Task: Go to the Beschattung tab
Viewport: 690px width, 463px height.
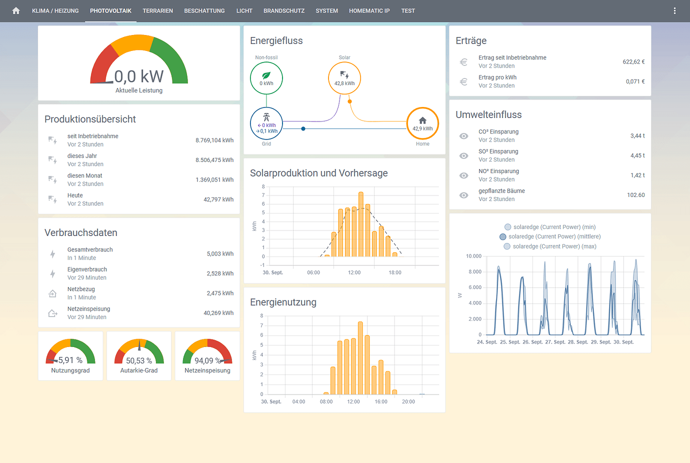Action: pos(204,10)
